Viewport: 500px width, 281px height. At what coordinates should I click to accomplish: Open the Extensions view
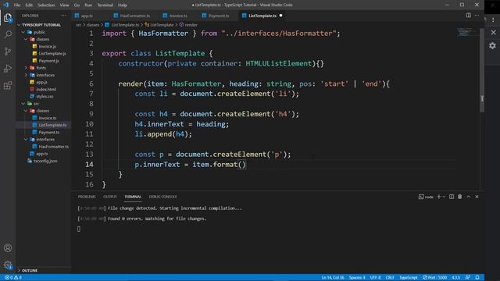click(8, 85)
